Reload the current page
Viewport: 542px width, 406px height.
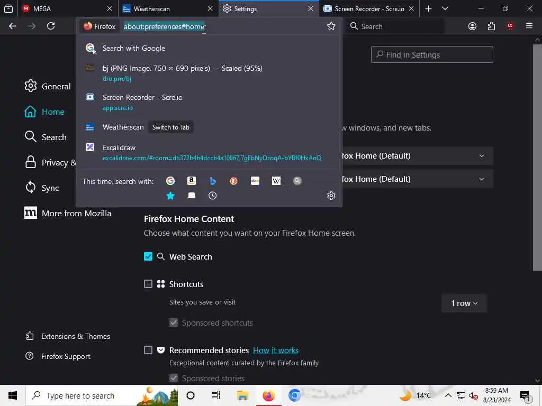pyautogui.click(x=51, y=26)
